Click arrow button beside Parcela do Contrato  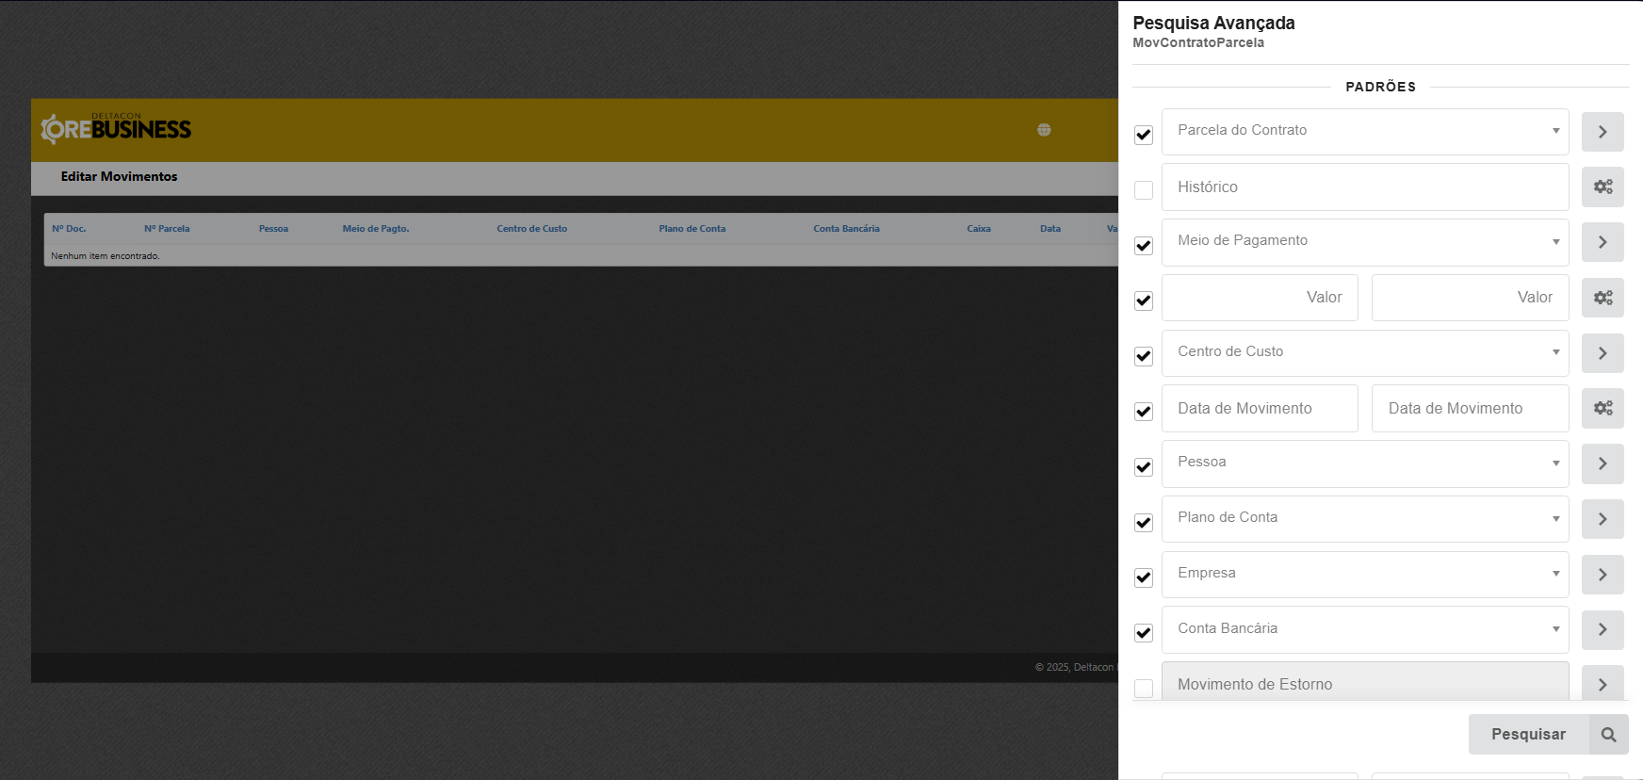point(1602,132)
